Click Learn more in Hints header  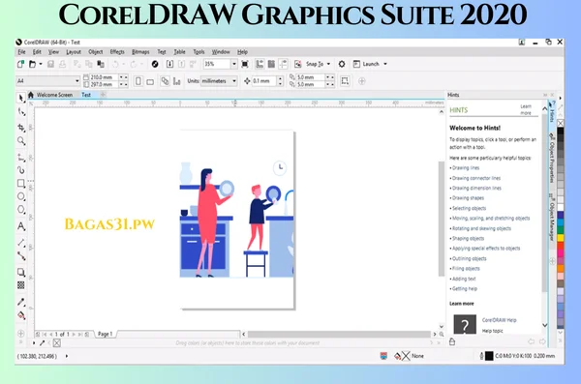[x=526, y=109]
